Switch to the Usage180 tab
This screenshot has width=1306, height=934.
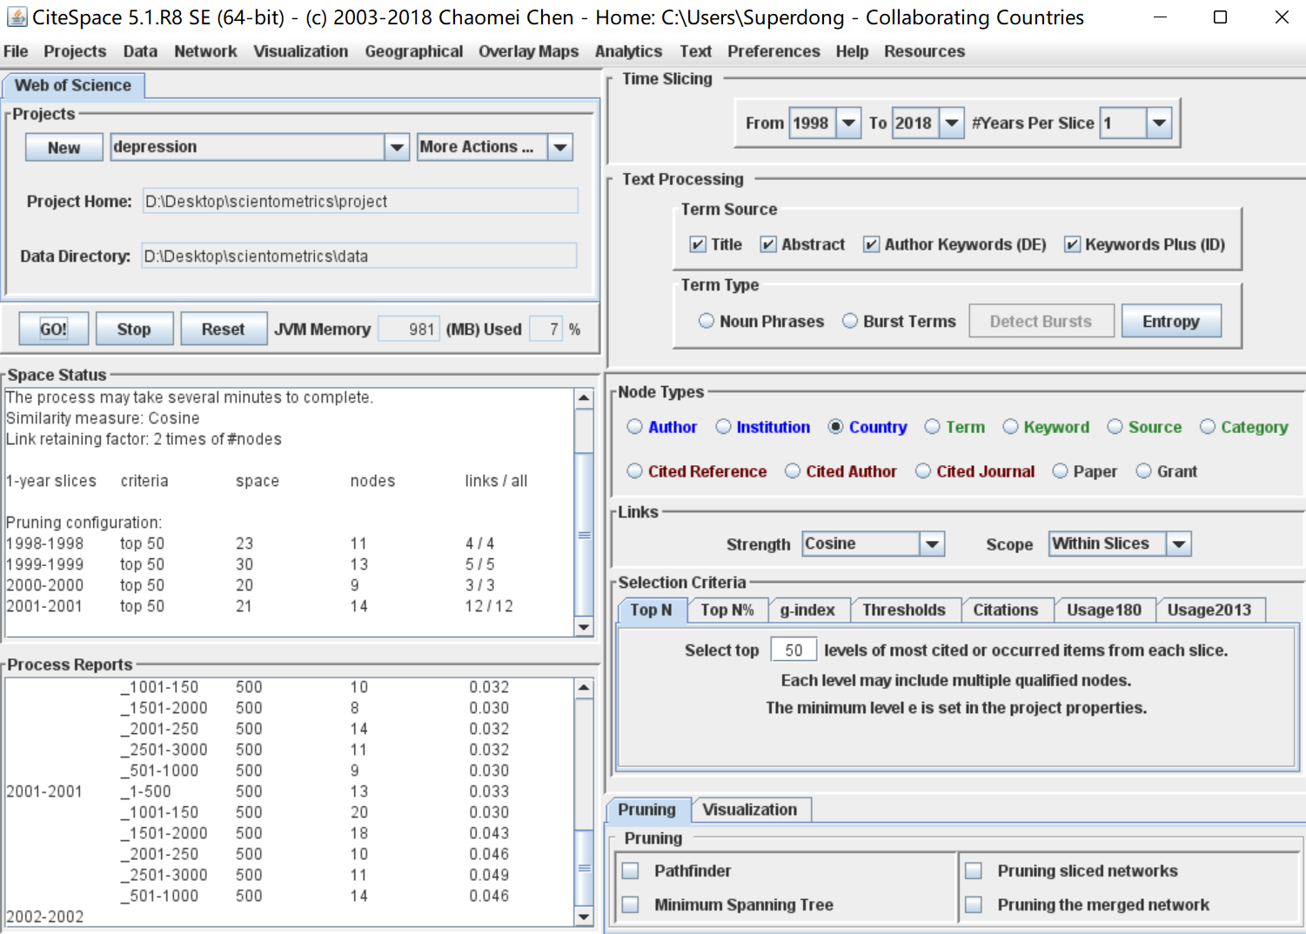point(1104,610)
